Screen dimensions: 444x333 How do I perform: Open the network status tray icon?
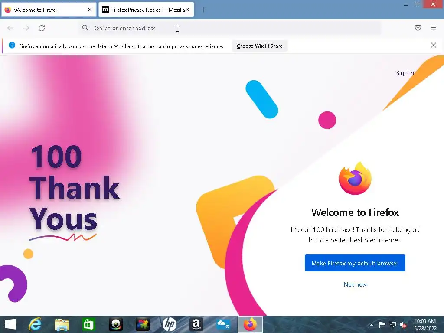[393, 324]
